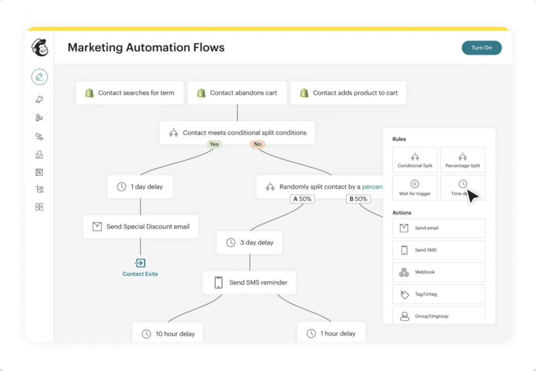The image size is (536, 371).
Task: Select the 10 hour delay text
Action: point(175,334)
